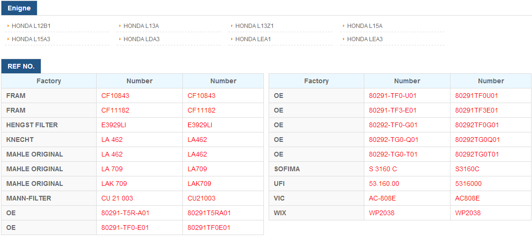The width and height of the screenshot is (532, 236).
Task: Click the arrow bullet beside HONDA LEA1
Action: coord(232,39)
